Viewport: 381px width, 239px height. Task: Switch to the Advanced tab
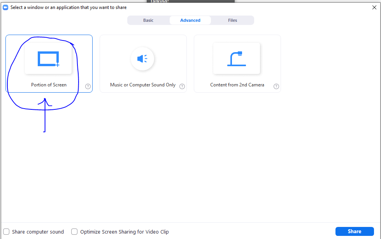(x=190, y=20)
